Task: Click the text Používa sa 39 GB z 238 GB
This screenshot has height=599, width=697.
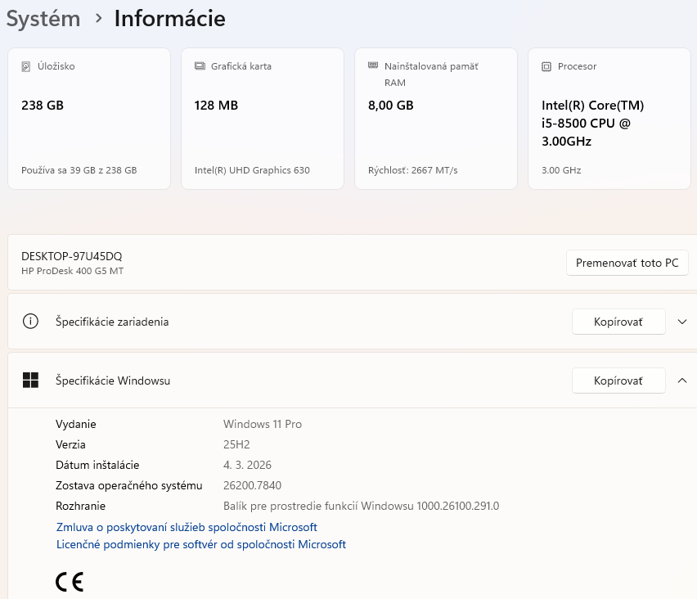Action: (x=79, y=170)
